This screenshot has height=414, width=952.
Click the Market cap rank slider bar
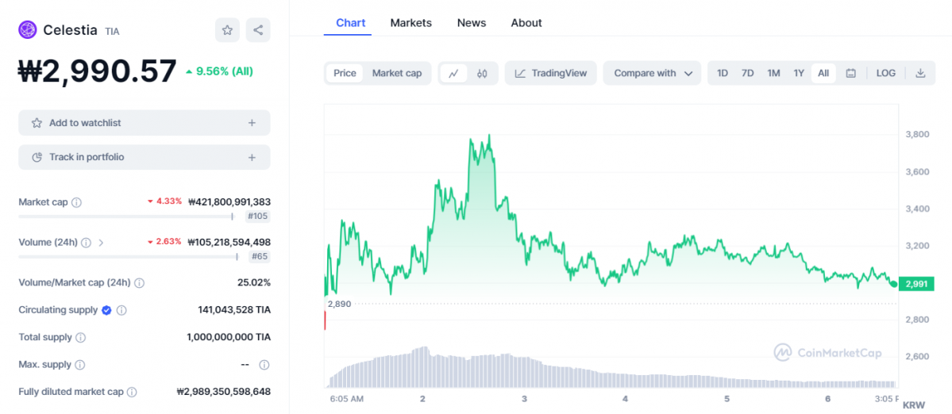coord(125,216)
